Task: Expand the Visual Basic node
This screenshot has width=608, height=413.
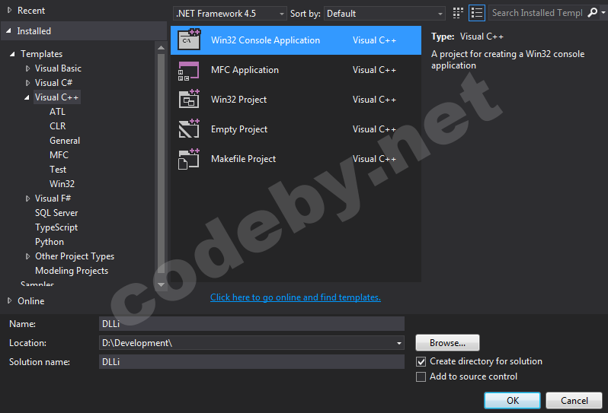Action: [27, 68]
